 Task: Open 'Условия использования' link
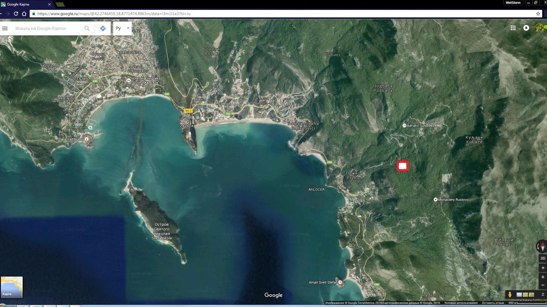[x=461, y=303]
